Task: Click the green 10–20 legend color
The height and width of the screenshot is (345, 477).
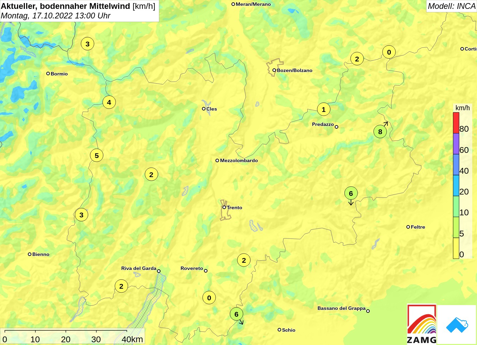Action: click(456, 206)
